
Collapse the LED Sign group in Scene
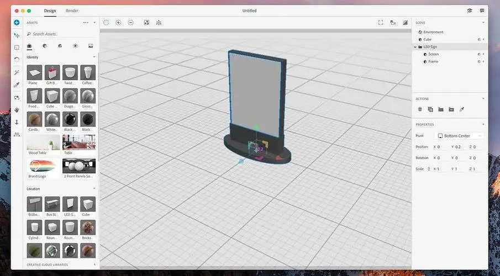tap(415, 47)
